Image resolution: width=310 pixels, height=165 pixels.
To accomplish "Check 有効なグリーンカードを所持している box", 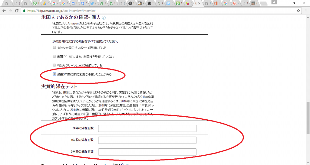I will (54, 65).
